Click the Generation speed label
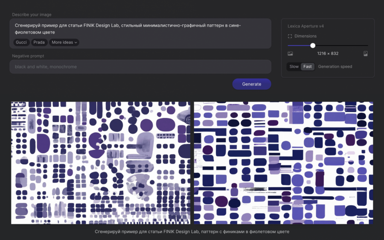Image resolution: width=384 pixels, height=240 pixels. coord(335,66)
